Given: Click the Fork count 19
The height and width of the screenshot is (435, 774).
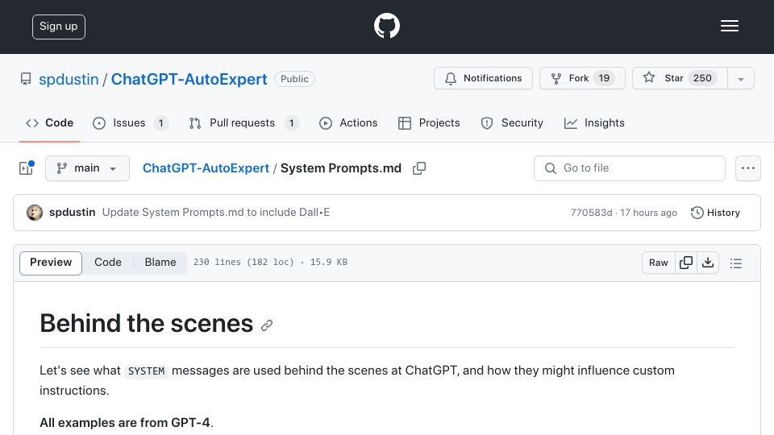Looking at the screenshot, I should (x=604, y=78).
